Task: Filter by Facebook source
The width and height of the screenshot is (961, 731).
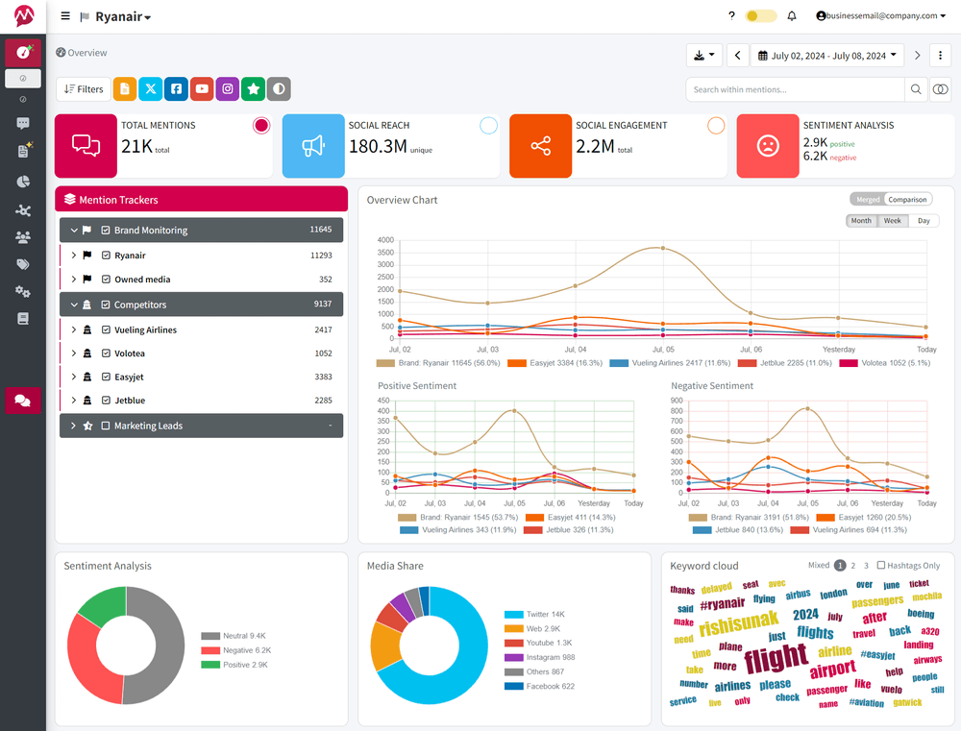Action: coord(176,88)
